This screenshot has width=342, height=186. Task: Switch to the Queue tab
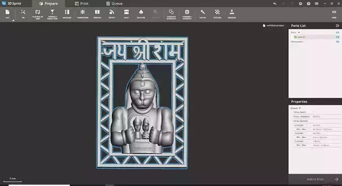114,4
